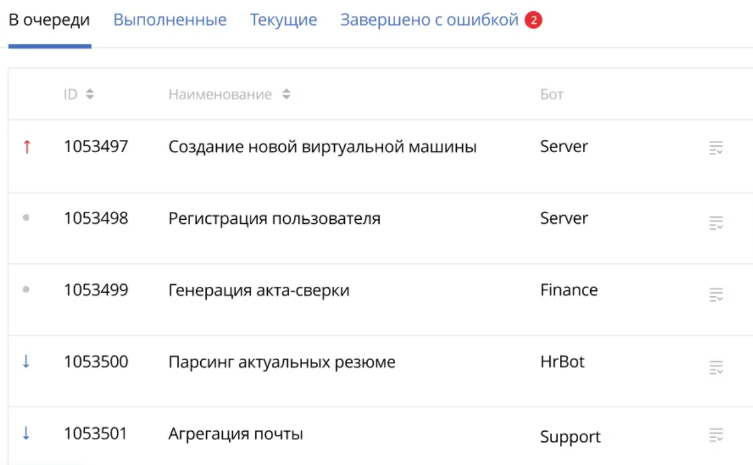
Task: Click the red error count badge showing 2
Action: point(533,21)
